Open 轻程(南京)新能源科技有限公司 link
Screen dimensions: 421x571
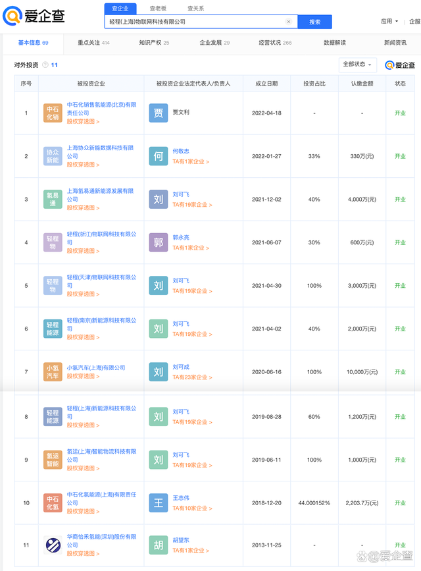(101, 325)
